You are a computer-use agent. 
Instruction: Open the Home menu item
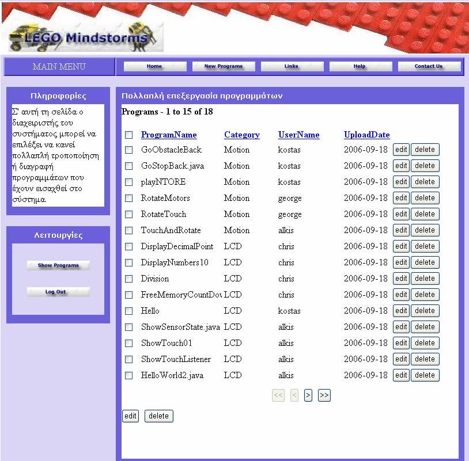coord(155,66)
